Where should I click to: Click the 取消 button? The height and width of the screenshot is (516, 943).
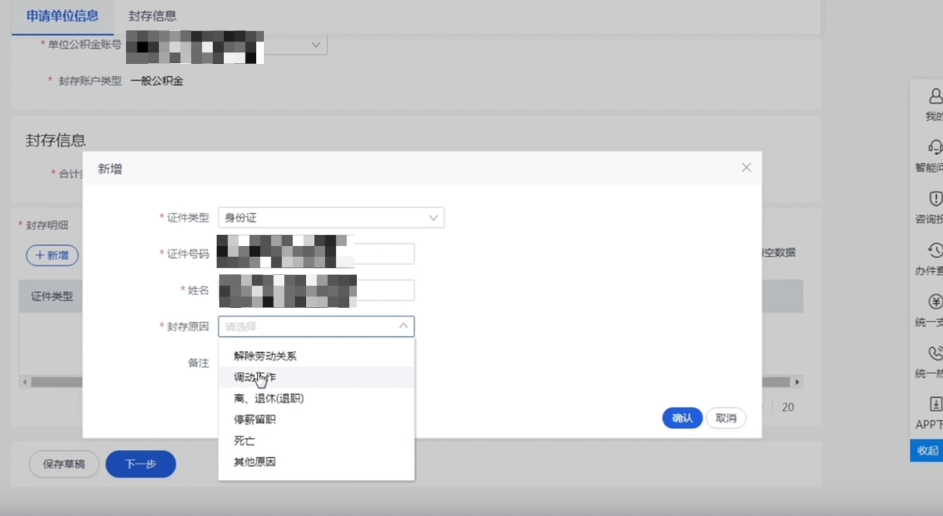(x=726, y=418)
